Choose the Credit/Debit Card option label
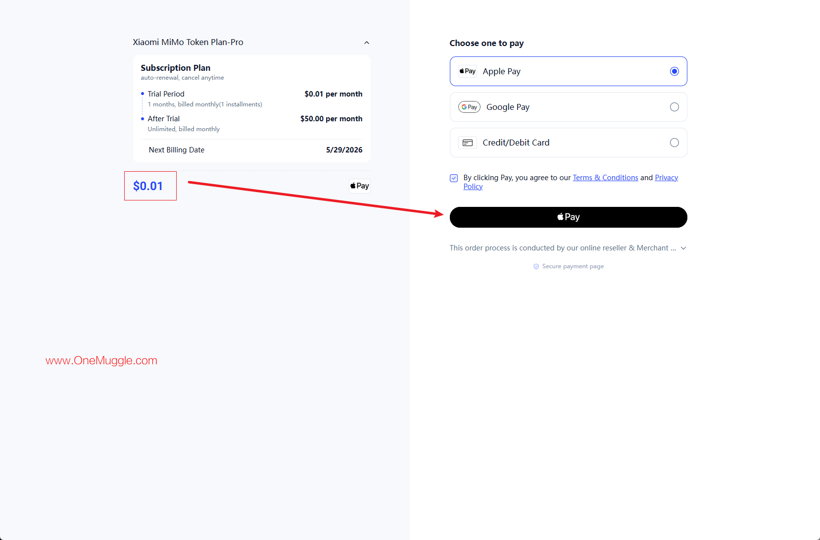The height and width of the screenshot is (540, 820). [x=516, y=143]
